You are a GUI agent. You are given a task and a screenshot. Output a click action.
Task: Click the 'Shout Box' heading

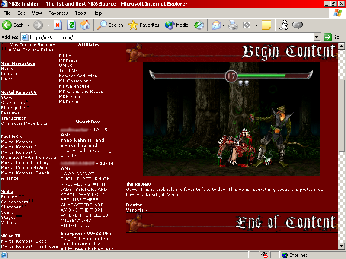(x=88, y=122)
